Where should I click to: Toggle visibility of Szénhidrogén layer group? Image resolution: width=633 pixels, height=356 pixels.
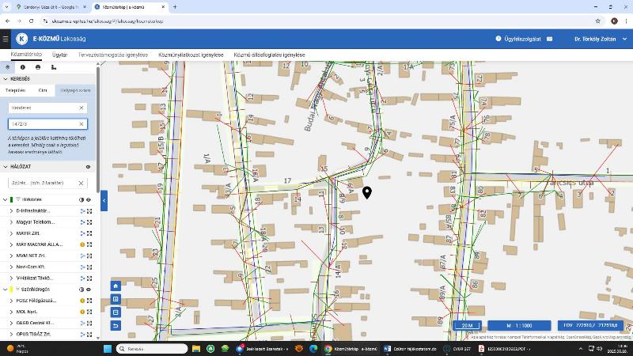point(88,290)
